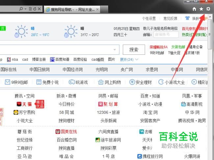
Task: Open the 安全理财 coin icon
Action: [132, 82]
